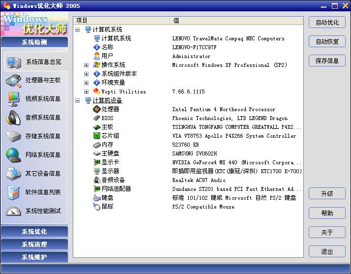This screenshot has width=351, height=274.
Task: Select value 'Realtek AC97 Audio'
Action: click(199, 180)
